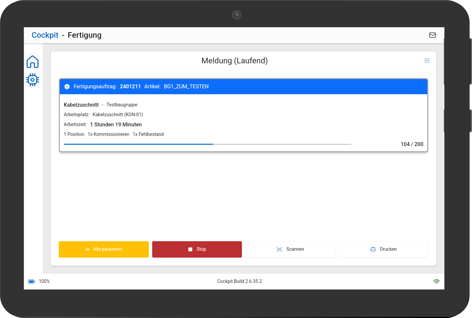Click the Cockpit Build 2.6.35.2 version text
Viewport: 472px width, 318px height.
coord(239,281)
